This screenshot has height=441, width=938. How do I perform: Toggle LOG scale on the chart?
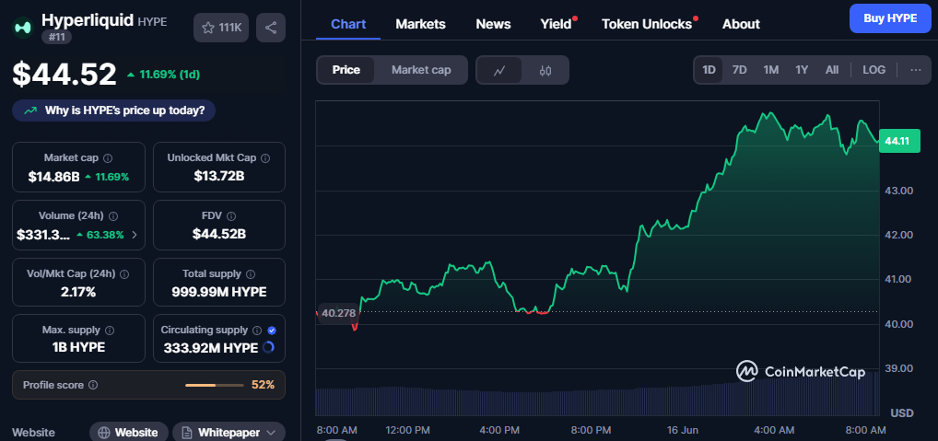coord(874,70)
